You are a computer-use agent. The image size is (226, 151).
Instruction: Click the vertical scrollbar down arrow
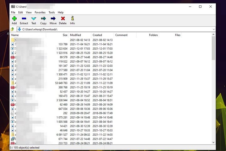tap(213, 142)
